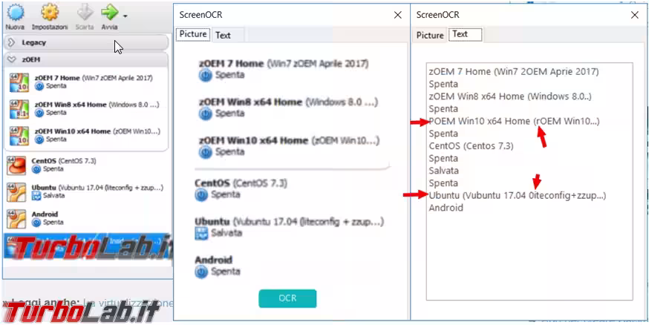Close the left ScreenOCR window
Viewport: 649px width, 325px height.
click(x=397, y=14)
